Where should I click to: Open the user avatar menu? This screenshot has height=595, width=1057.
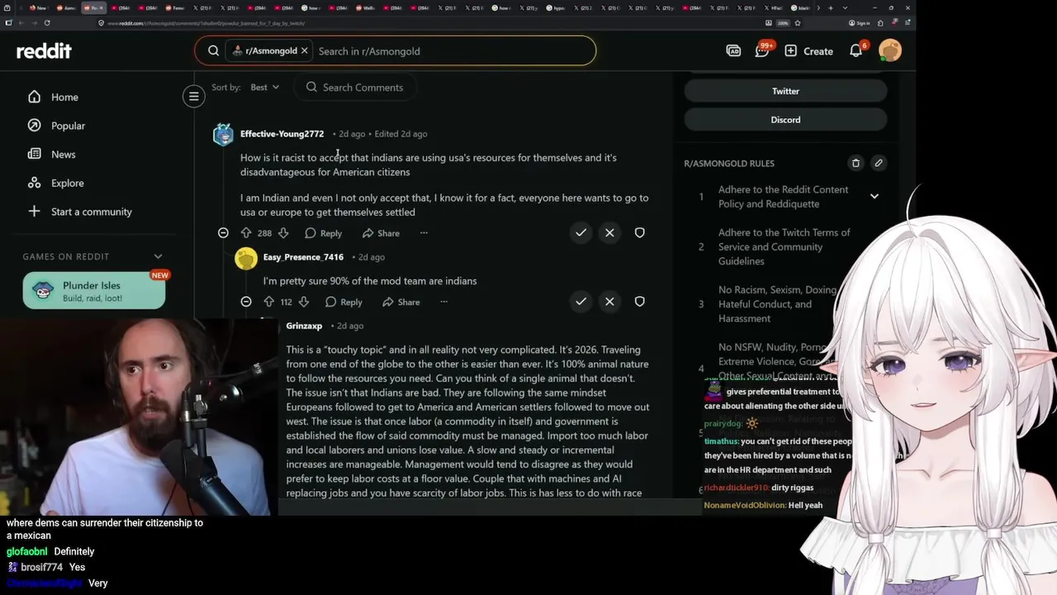pos(890,51)
